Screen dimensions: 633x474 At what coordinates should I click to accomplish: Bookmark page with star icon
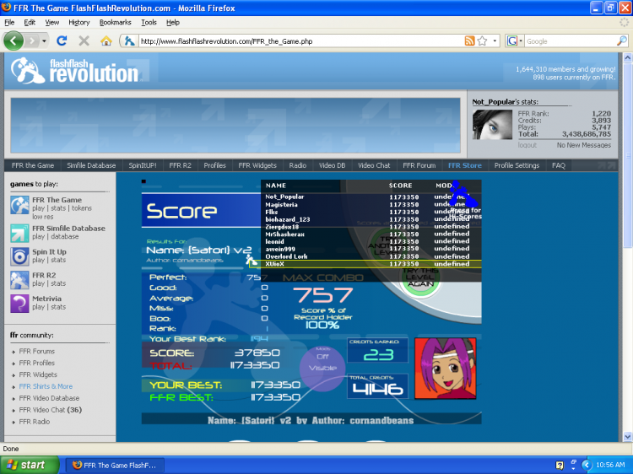[482, 40]
